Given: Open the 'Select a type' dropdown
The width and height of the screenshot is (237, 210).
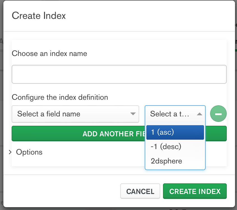Looking at the screenshot, I should tap(175, 114).
